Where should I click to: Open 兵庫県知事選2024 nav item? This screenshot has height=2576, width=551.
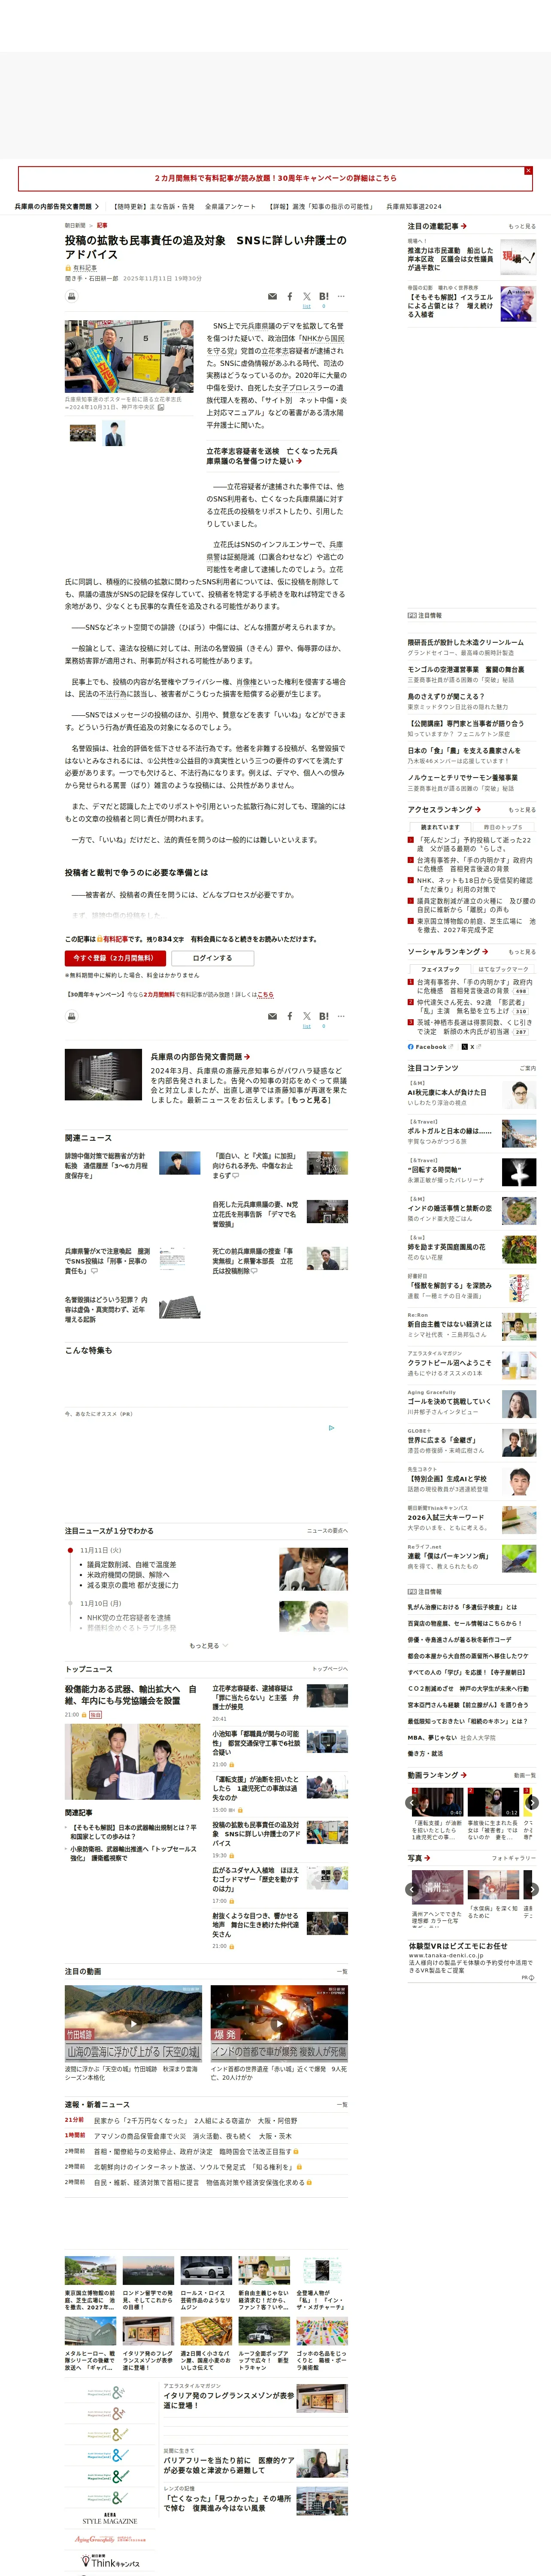tap(414, 207)
